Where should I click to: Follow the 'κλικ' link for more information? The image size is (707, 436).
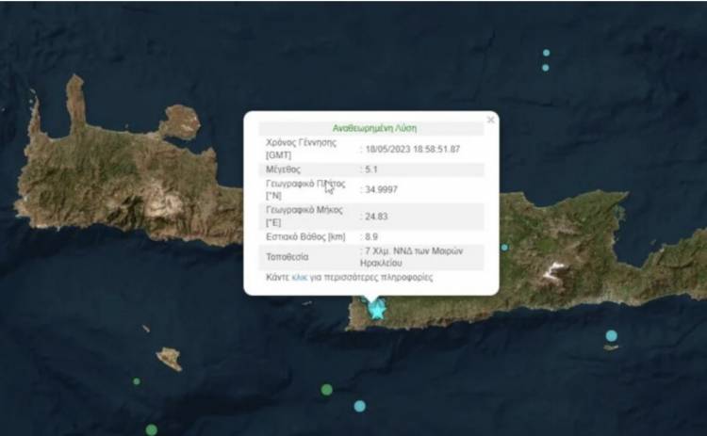[300, 277]
